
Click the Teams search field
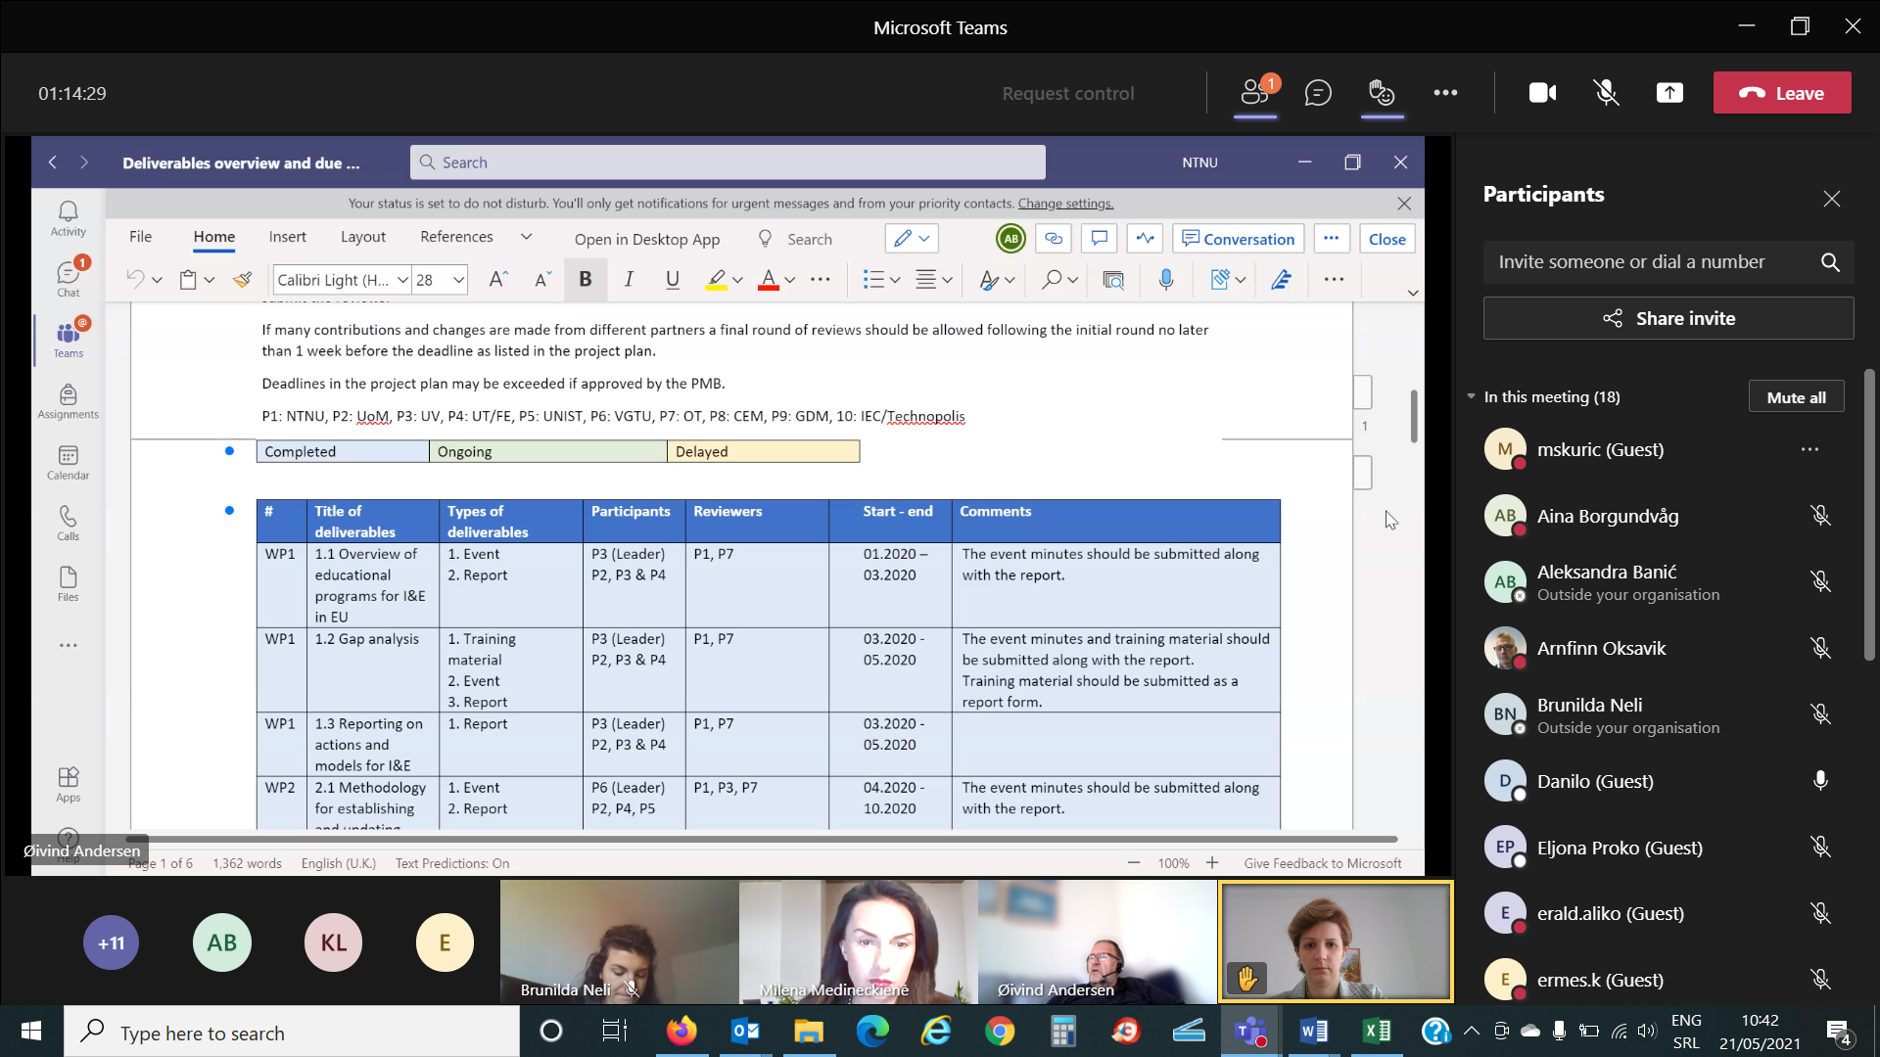[728, 162]
